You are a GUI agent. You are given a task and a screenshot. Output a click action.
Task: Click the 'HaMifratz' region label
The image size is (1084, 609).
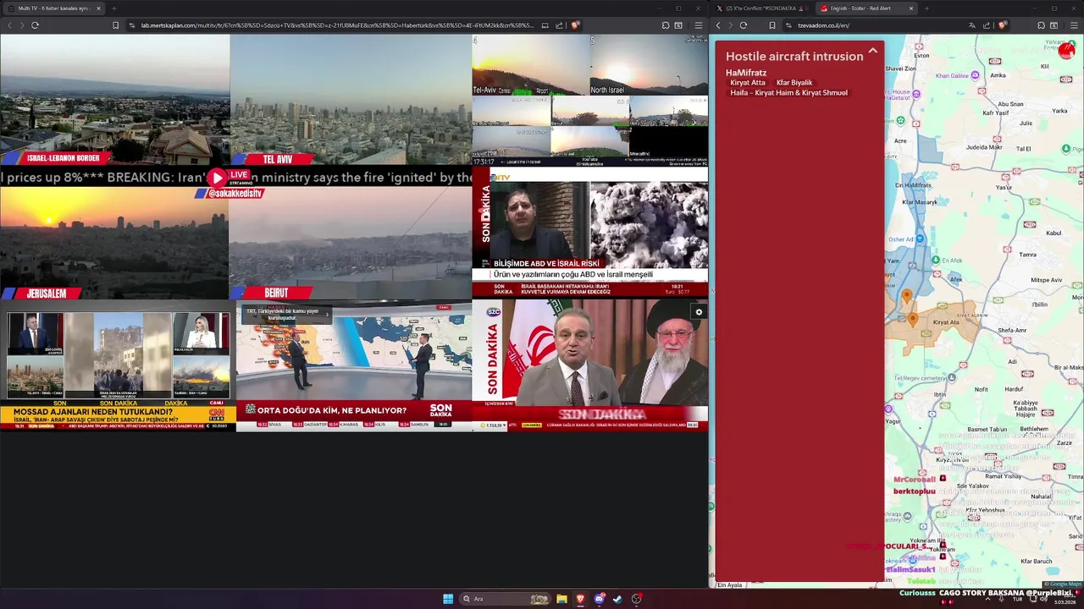coord(746,73)
